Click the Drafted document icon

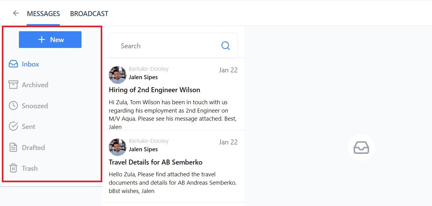point(13,148)
